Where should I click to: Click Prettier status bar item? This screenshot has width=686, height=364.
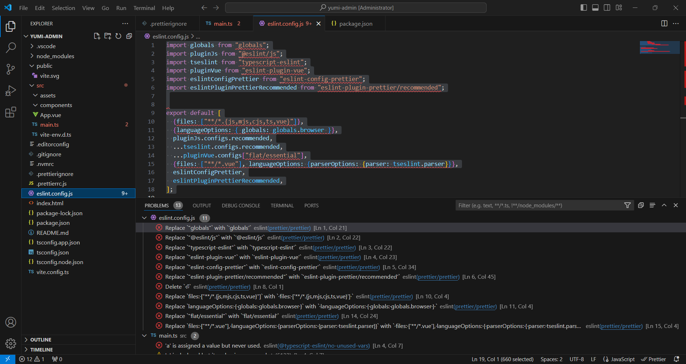click(x=653, y=359)
